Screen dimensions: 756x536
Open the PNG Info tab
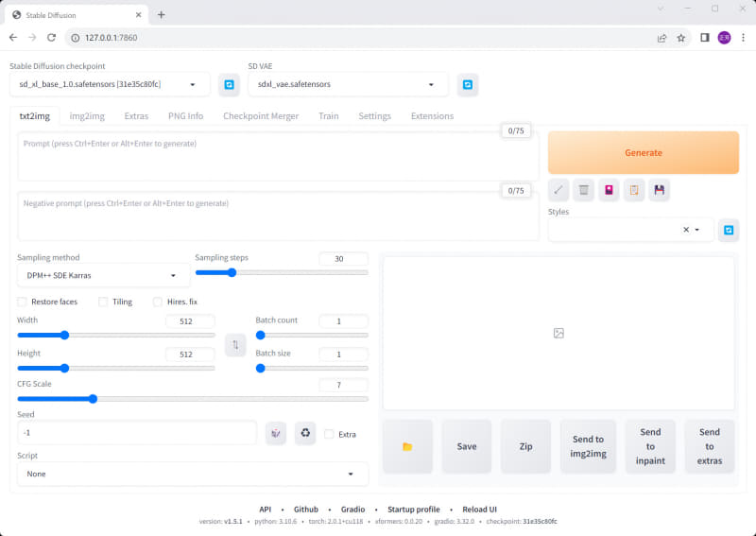coord(185,116)
